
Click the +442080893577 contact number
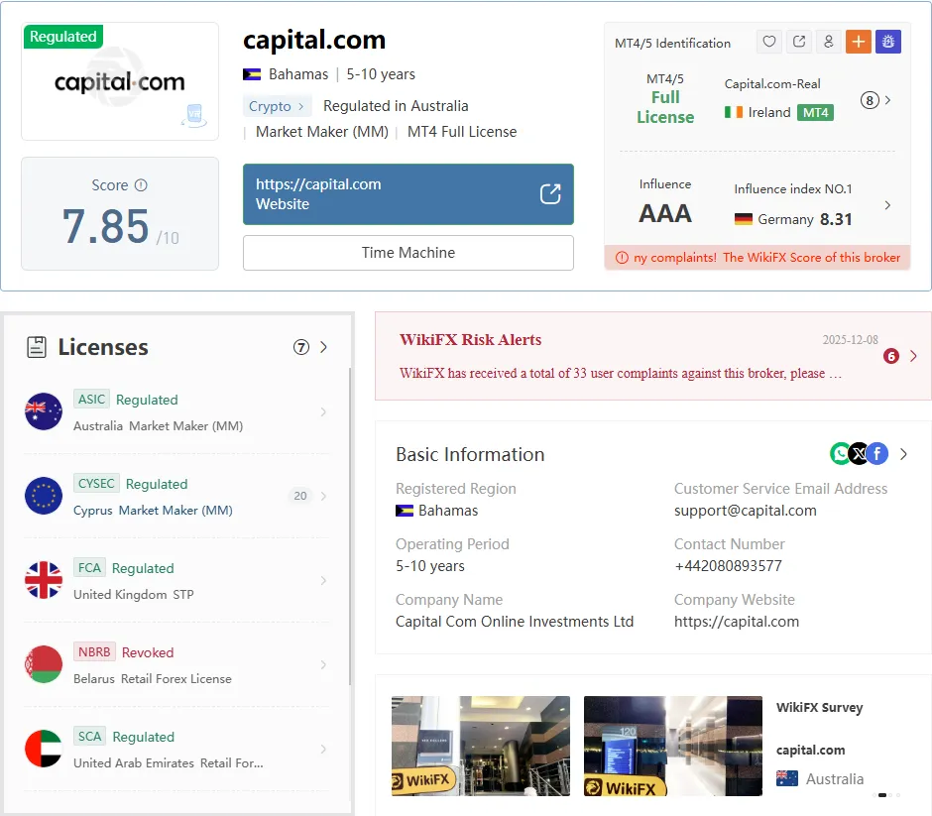[728, 566]
